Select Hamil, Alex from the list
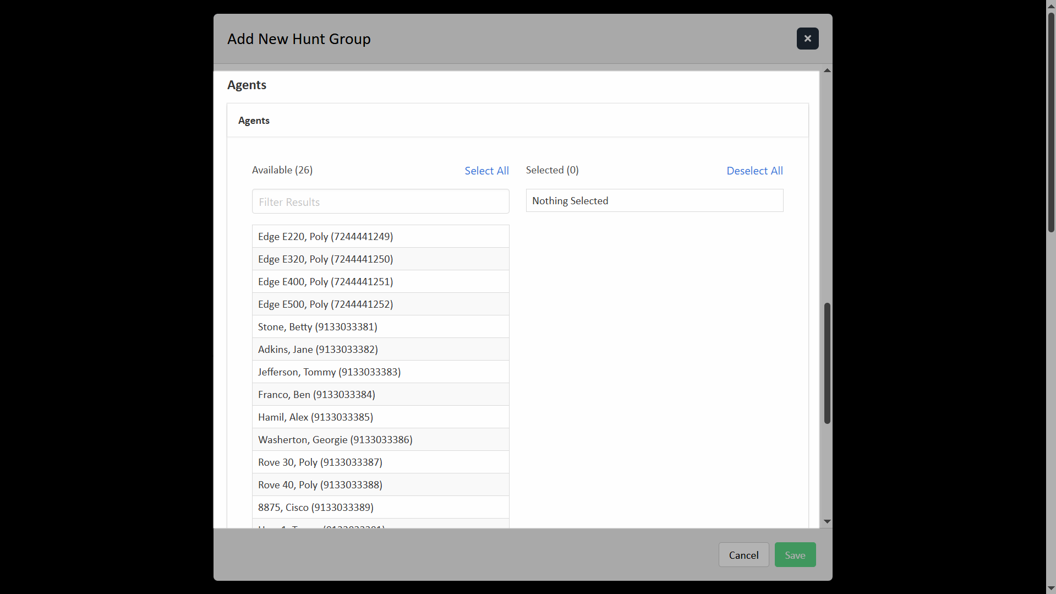The height and width of the screenshot is (594, 1056). (x=380, y=417)
